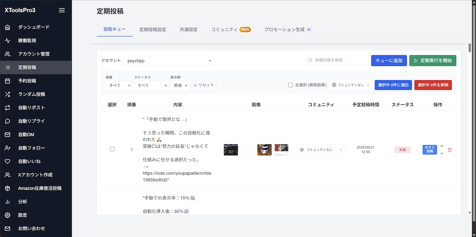Tick the selection checkbox for post 1
Screen dimensions: 476x237
[112, 149]
